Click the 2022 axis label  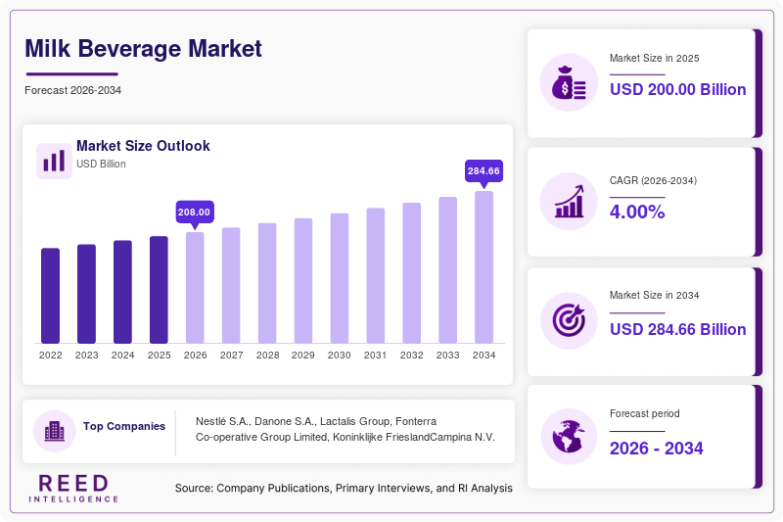51,356
